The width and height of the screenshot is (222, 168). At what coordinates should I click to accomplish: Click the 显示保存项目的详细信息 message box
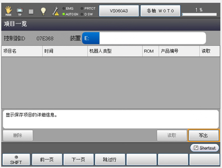pos(111,119)
